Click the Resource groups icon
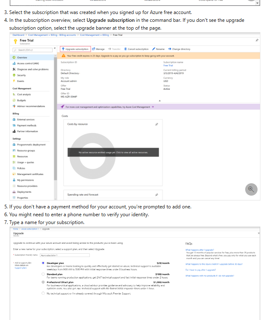Image resolution: width=267 pixels, height=320 pixels. [14, 150]
